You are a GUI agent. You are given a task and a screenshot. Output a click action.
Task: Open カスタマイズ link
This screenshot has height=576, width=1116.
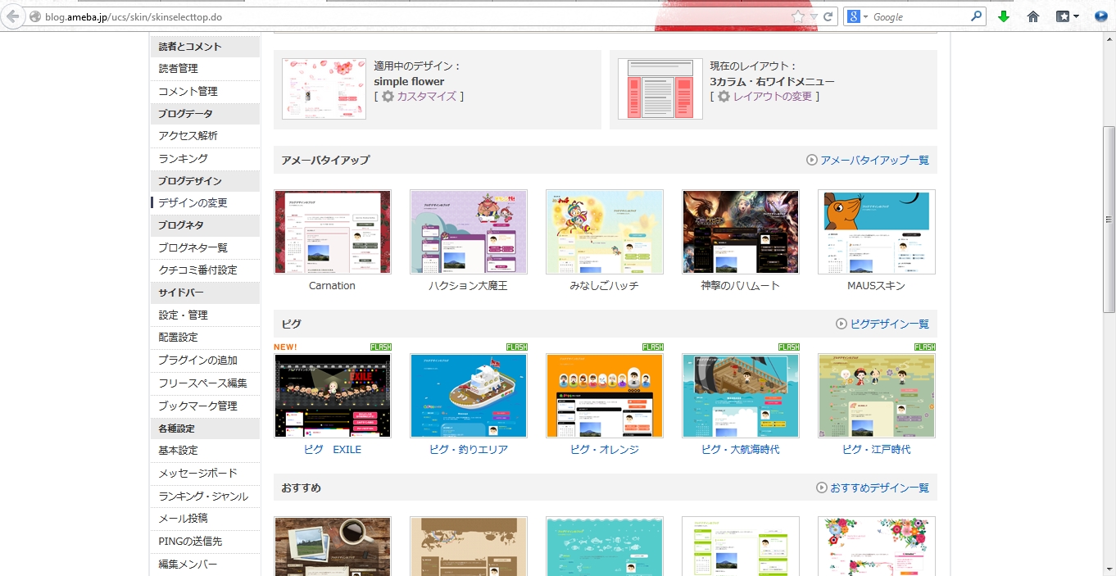(x=426, y=97)
